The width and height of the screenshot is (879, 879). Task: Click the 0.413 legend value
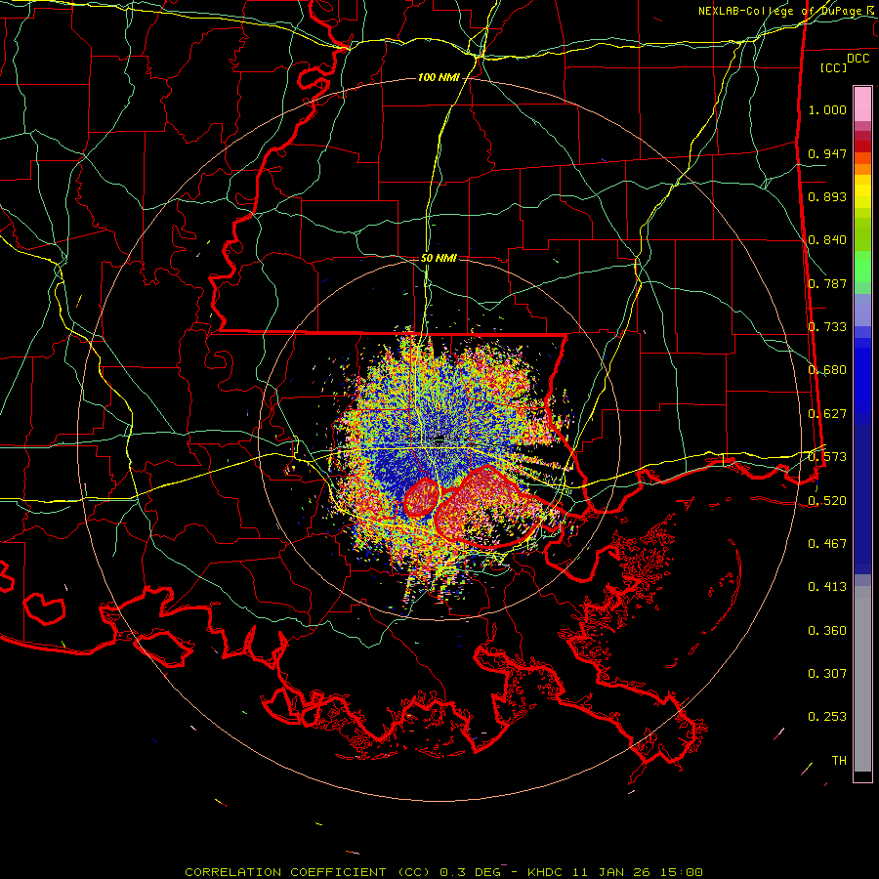tap(827, 587)
